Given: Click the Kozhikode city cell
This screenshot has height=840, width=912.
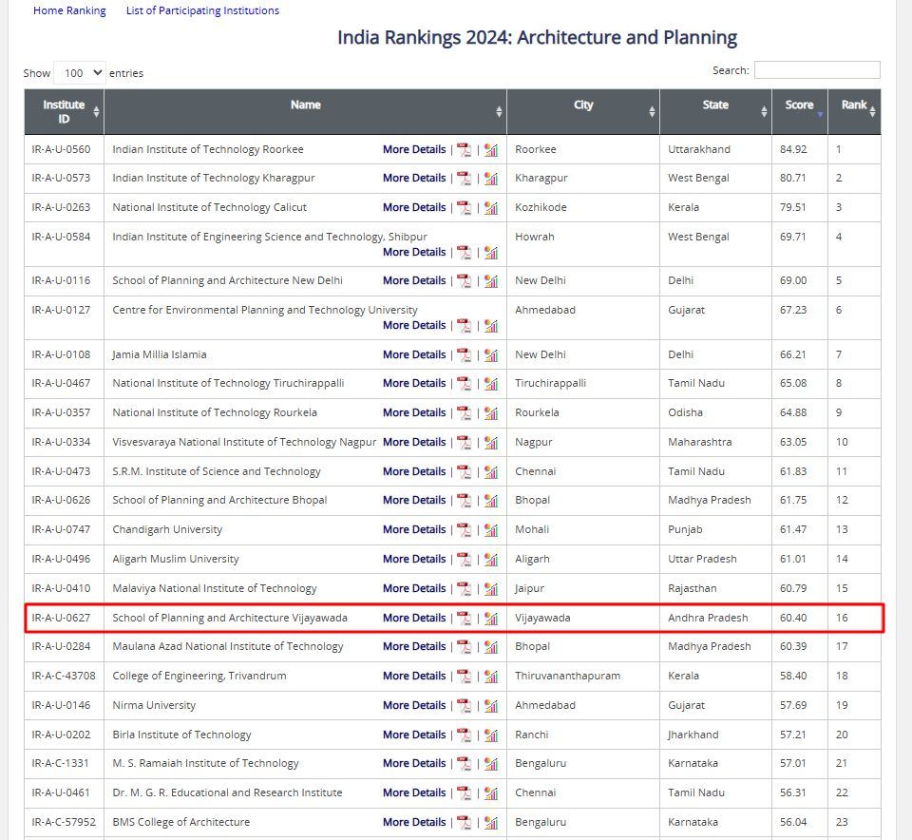Looking at the screenshot, I should (582, 207).
